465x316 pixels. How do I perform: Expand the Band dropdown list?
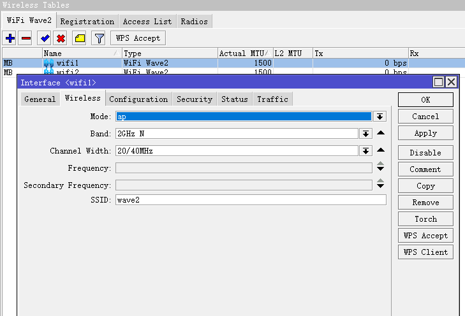(x=365, y=134)
